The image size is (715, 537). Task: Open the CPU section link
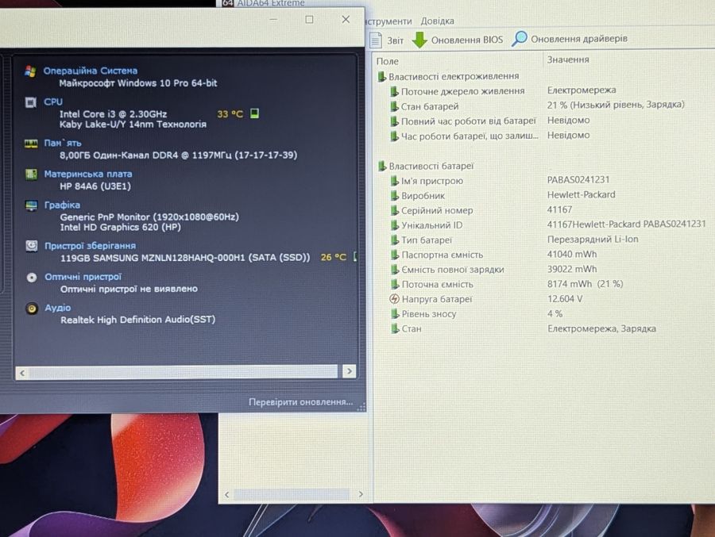[53, 102]
